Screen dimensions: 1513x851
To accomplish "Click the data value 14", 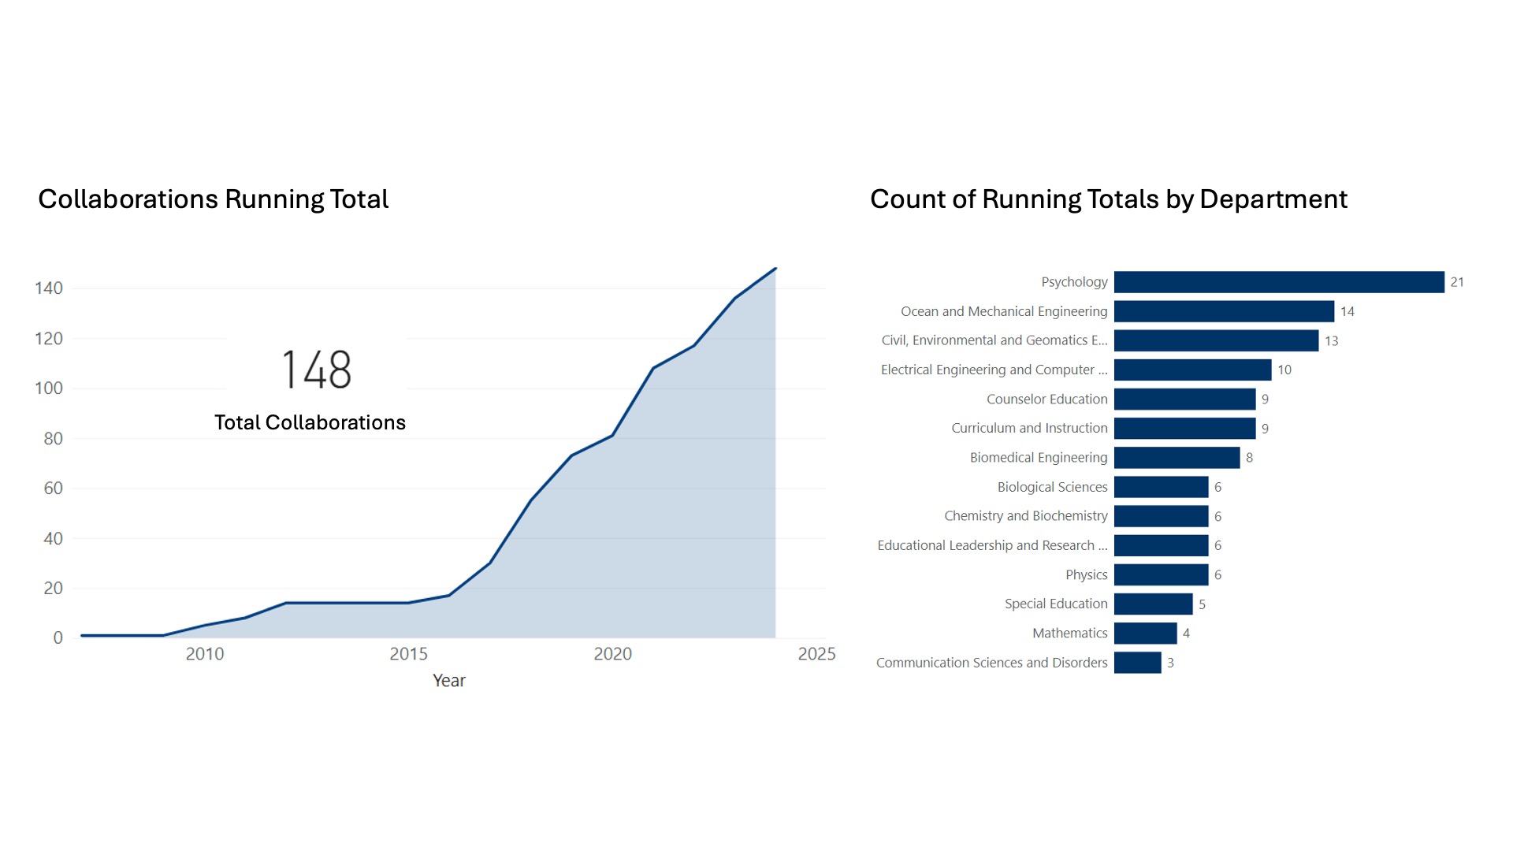I will click(x=1348, y=311).
